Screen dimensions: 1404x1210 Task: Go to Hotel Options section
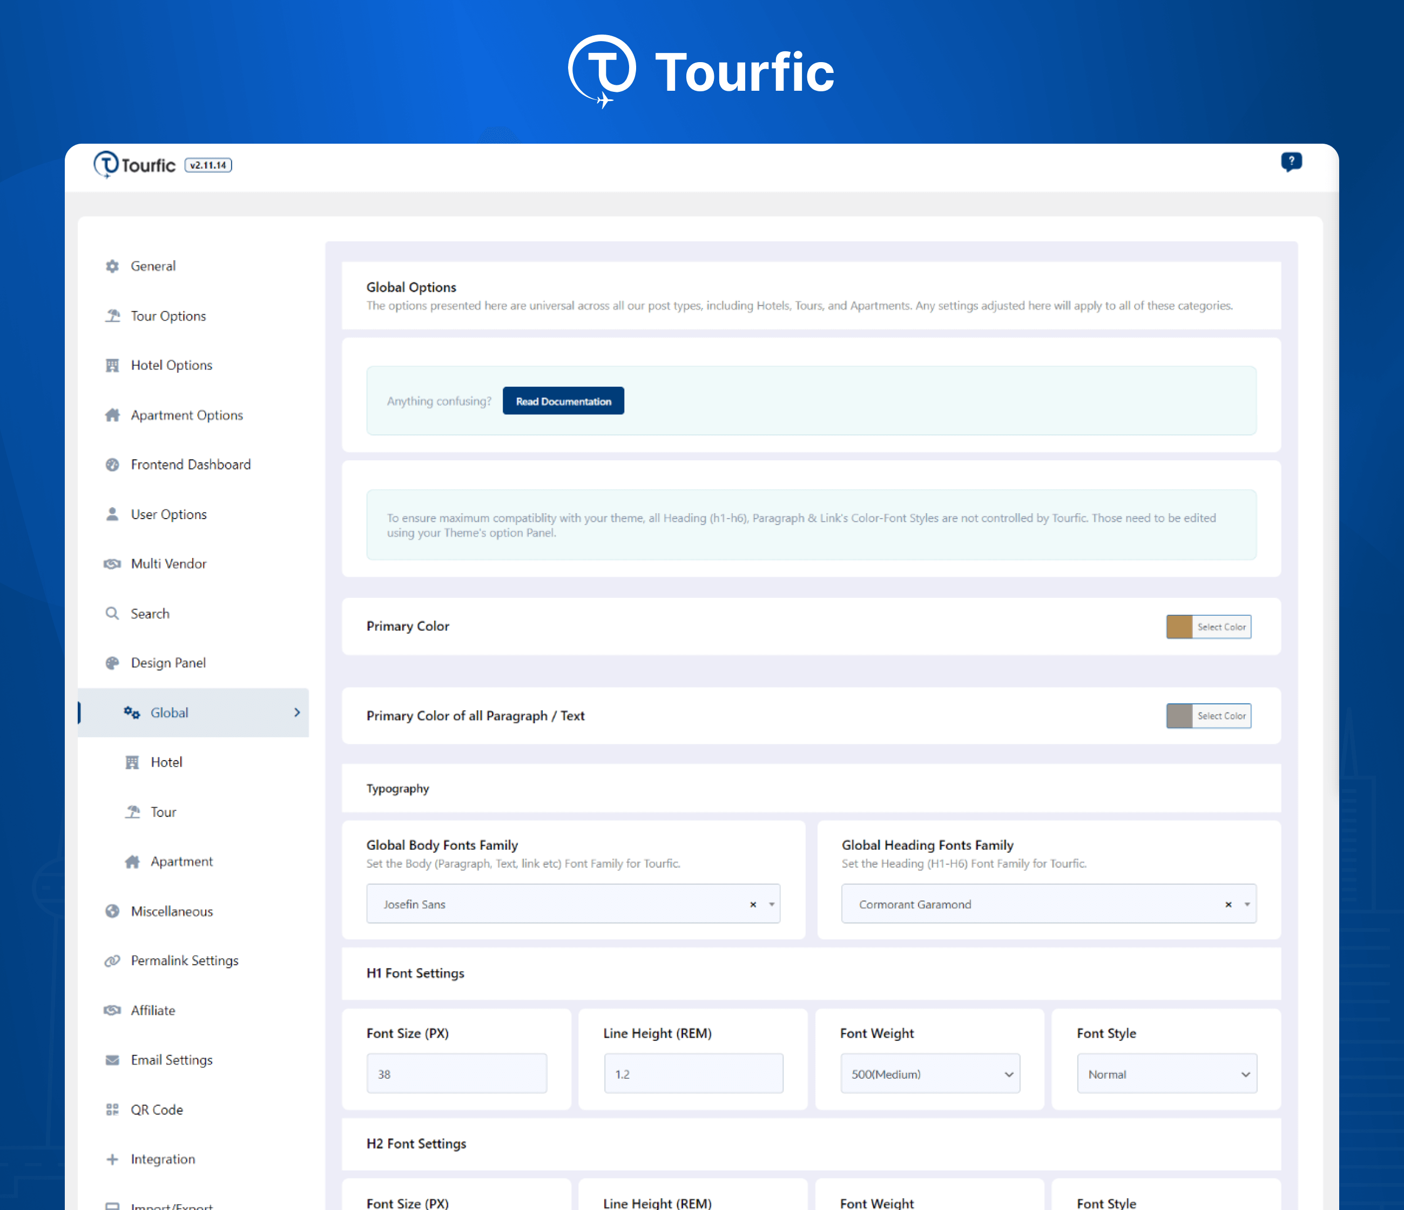pos(171,365)
